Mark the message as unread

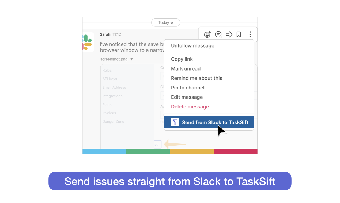tap(186, 69)
